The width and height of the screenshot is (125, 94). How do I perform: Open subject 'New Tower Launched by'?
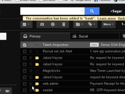(107, 71)
